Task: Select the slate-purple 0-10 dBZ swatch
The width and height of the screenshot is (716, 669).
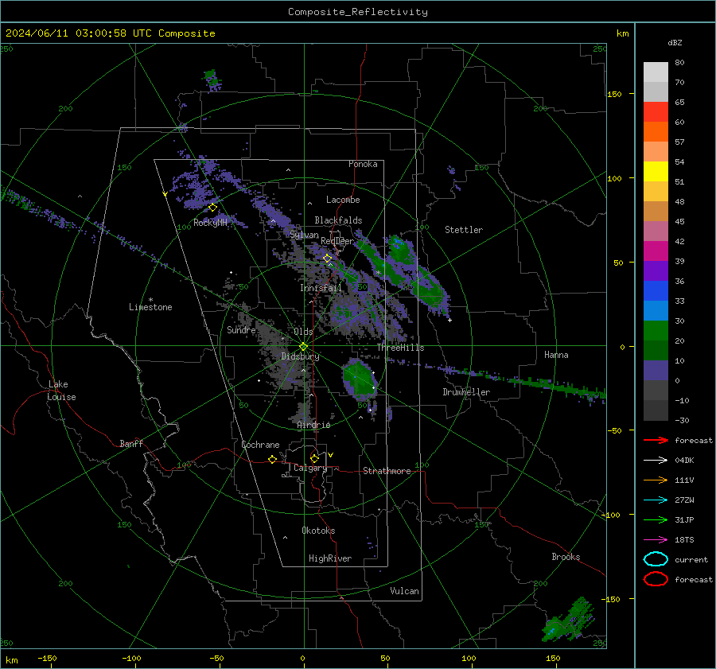Action: [x=656, y=371]
